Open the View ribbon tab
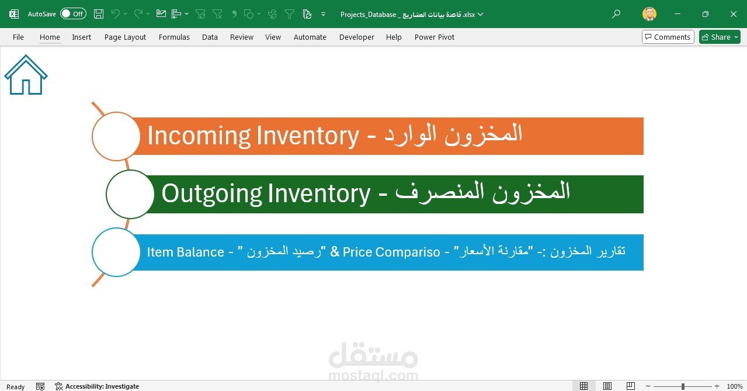The height and width of the screenshot is (391, 747). [273, 37]
